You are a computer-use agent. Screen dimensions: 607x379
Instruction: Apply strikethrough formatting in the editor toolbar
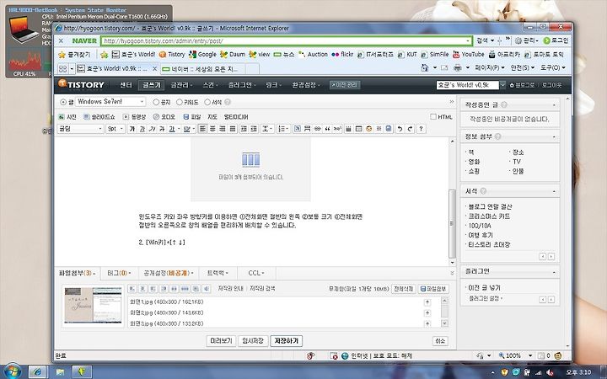pos(162,129)
